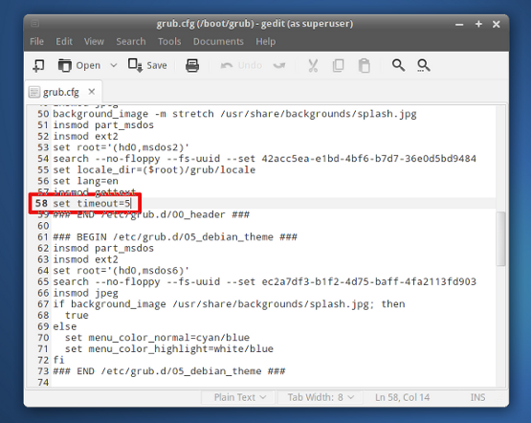Toggle INS insert mode in status bar
The height and width of the screenshot is (423, 531).
pyautogui.click(x=477, y=397)
